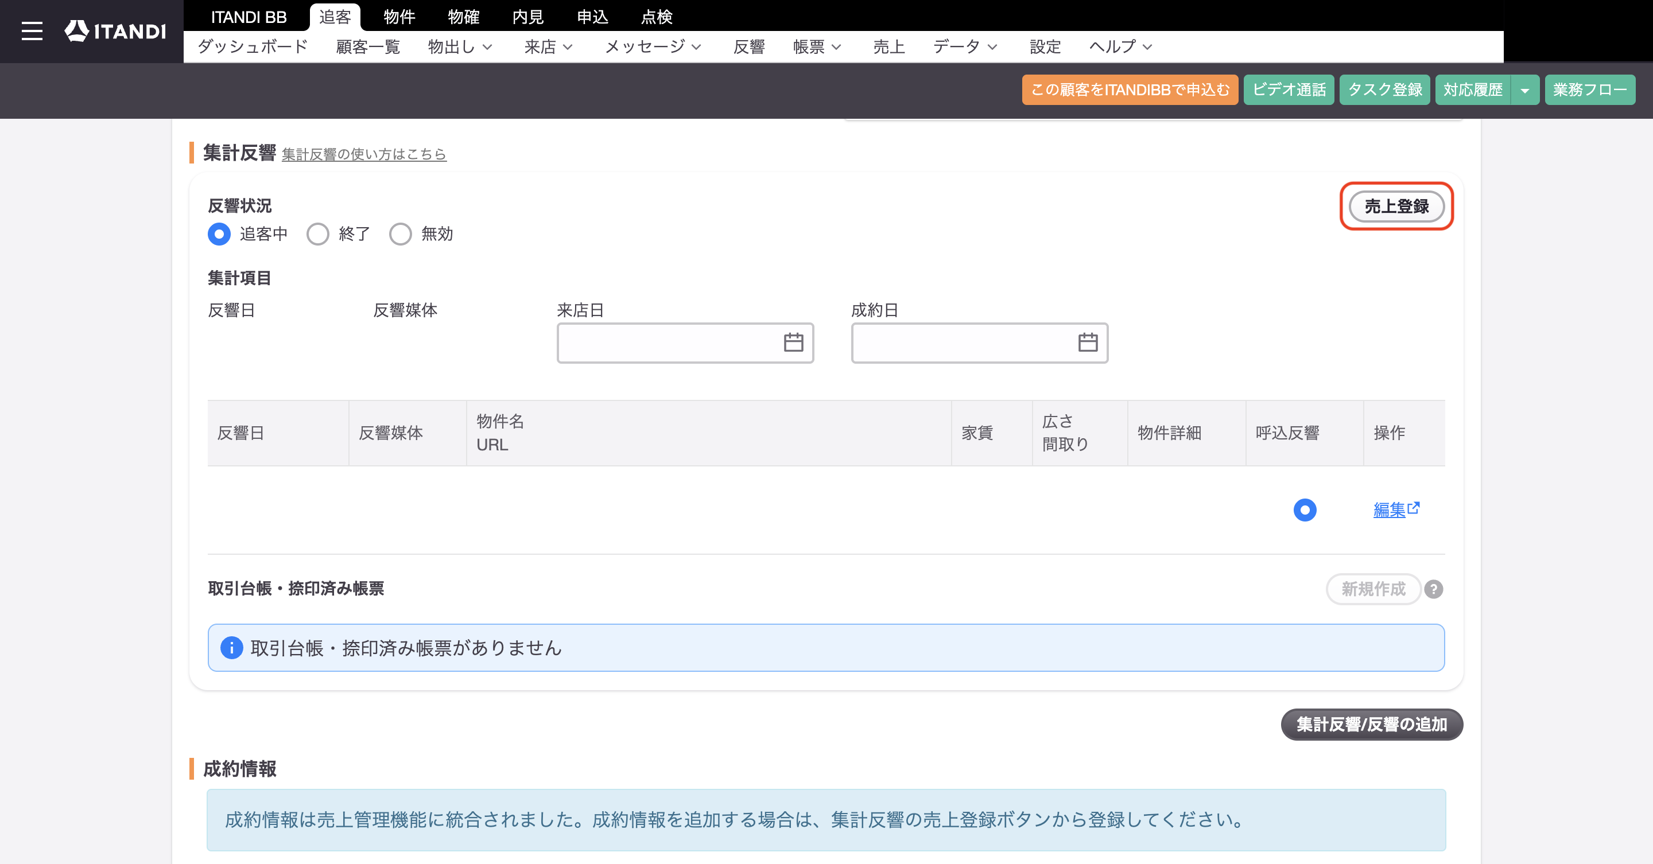The width and height of the screenshot is (1653, 864).
Task: Focus the 来店日 date input field
Action: (685, 343)
